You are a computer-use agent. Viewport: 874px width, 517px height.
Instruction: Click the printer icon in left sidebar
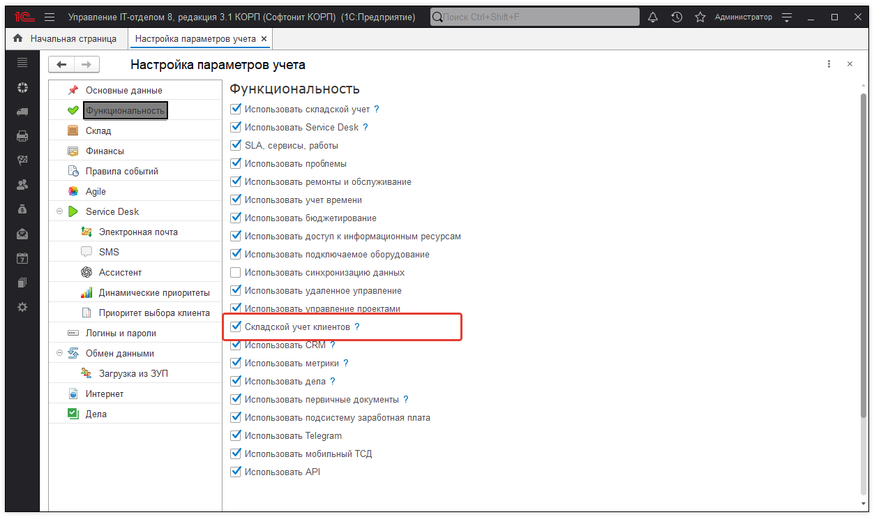click(22, 136)
